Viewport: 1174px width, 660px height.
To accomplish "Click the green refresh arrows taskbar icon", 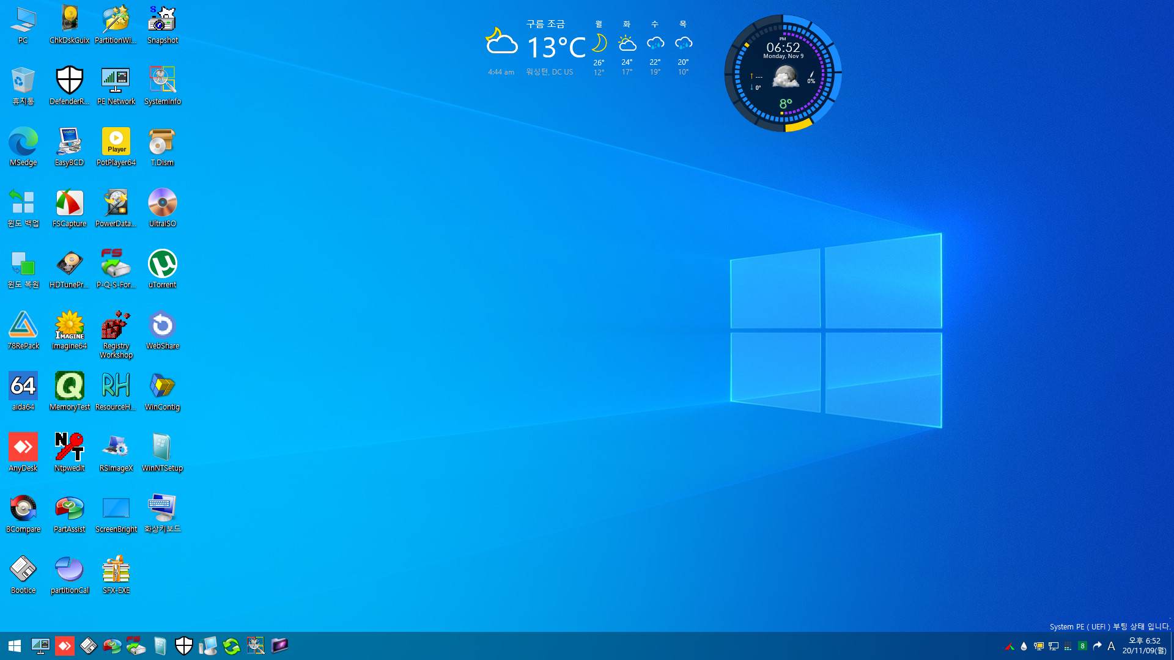I will pyautogui.click(x=232, y=646).
